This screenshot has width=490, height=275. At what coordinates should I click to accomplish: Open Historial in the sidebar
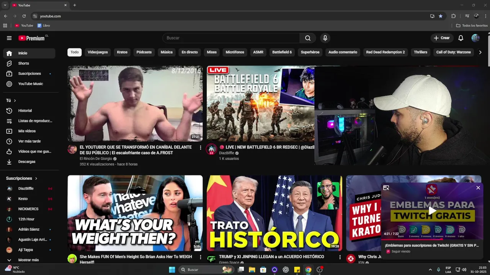[x=29, y=110]
